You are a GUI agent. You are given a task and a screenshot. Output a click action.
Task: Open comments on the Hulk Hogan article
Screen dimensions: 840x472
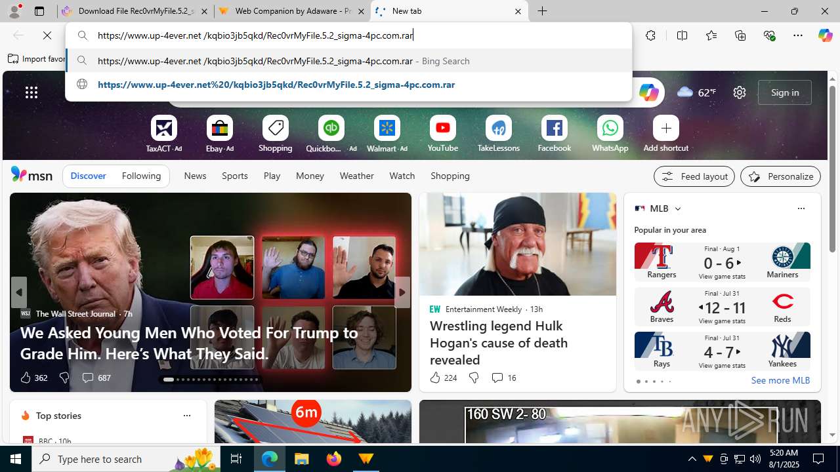click(x=503, y=378)
